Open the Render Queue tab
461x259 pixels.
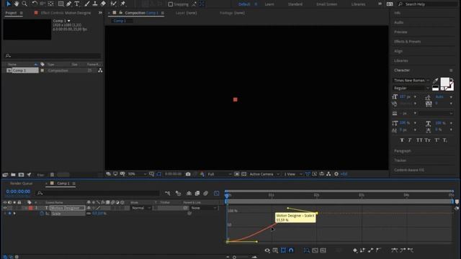(x=22, y=183)
